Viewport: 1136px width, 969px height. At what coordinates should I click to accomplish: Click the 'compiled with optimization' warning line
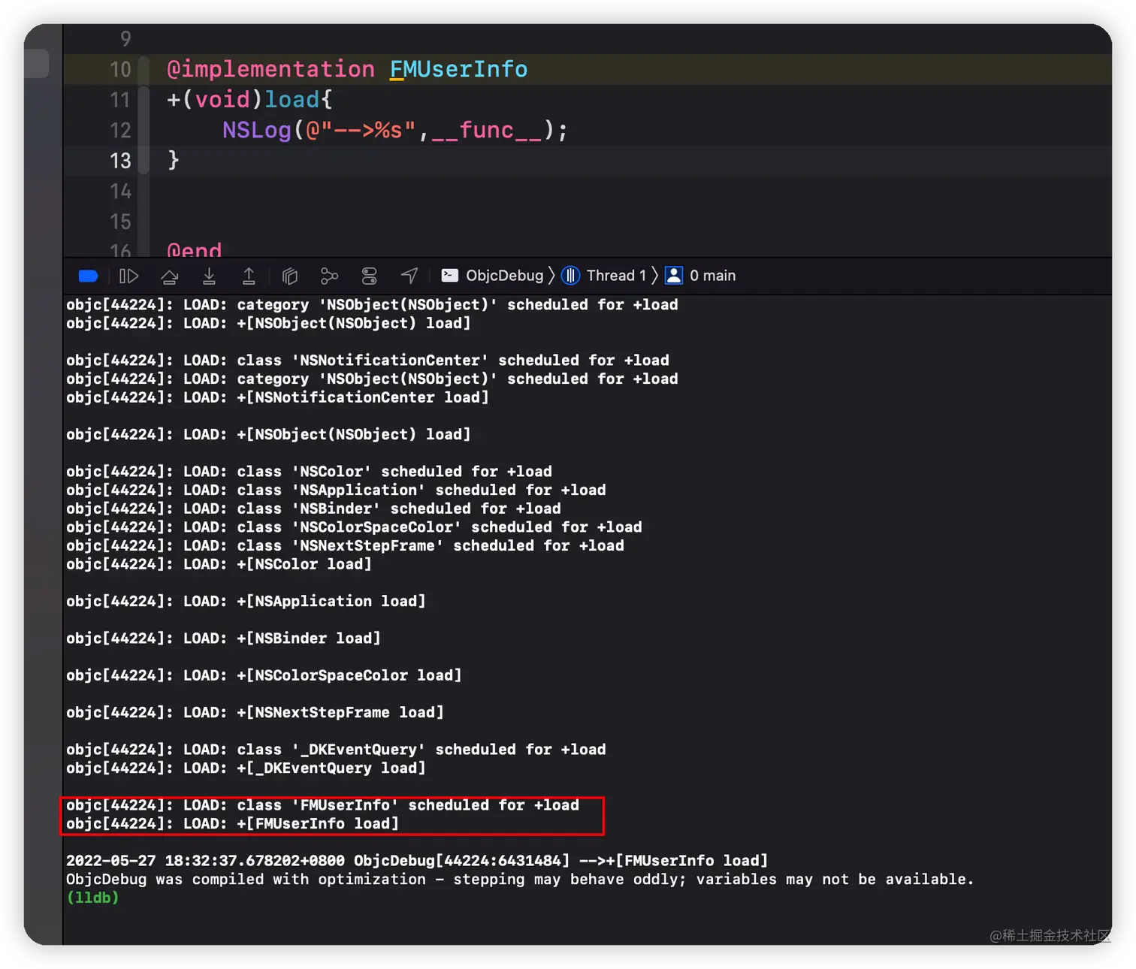click(520, 880)
